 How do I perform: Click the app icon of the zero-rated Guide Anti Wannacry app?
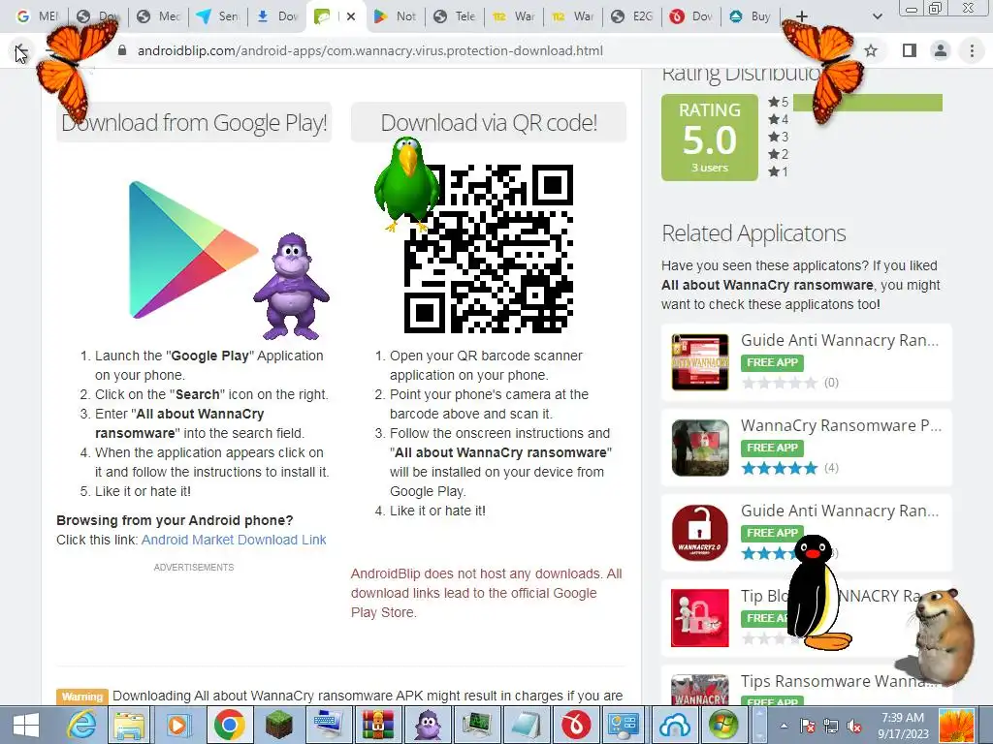[700, 362]
